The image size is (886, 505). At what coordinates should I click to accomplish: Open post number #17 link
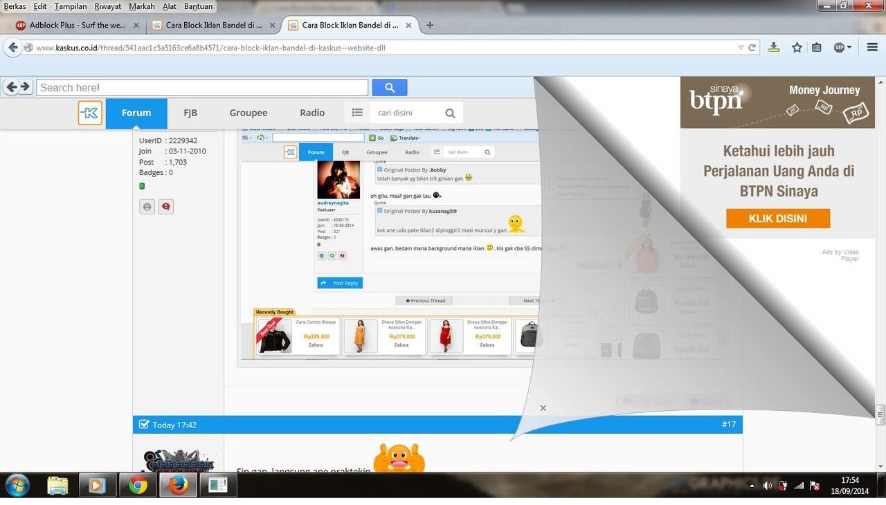[729, 425]
